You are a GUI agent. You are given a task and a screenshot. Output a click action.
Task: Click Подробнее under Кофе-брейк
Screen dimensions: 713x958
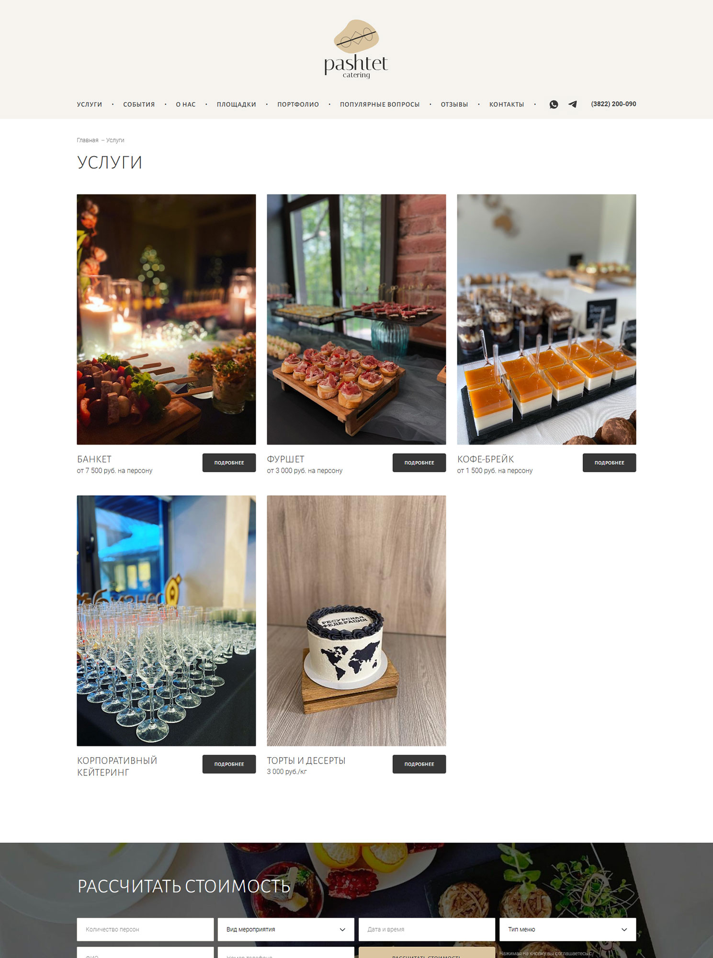pyautogui.click(x=609, y=463)
